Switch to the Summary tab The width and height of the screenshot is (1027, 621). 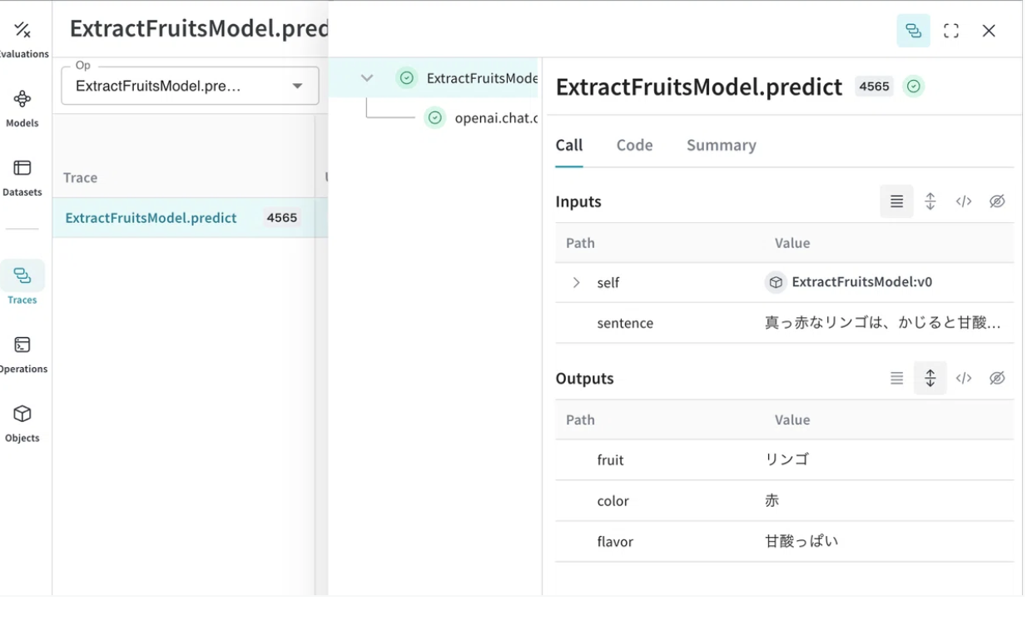721,146
